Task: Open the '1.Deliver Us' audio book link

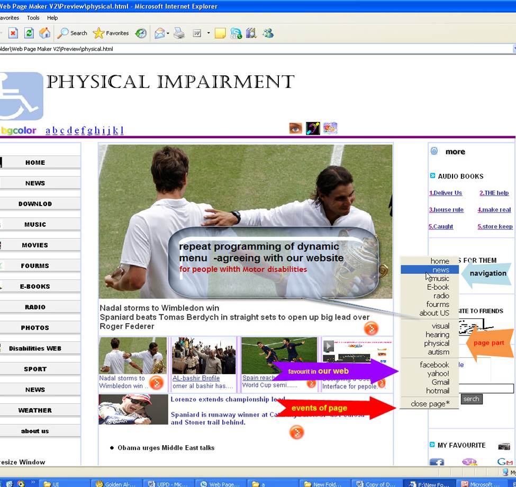Action: pyautogui.click(x=446, y=193)
